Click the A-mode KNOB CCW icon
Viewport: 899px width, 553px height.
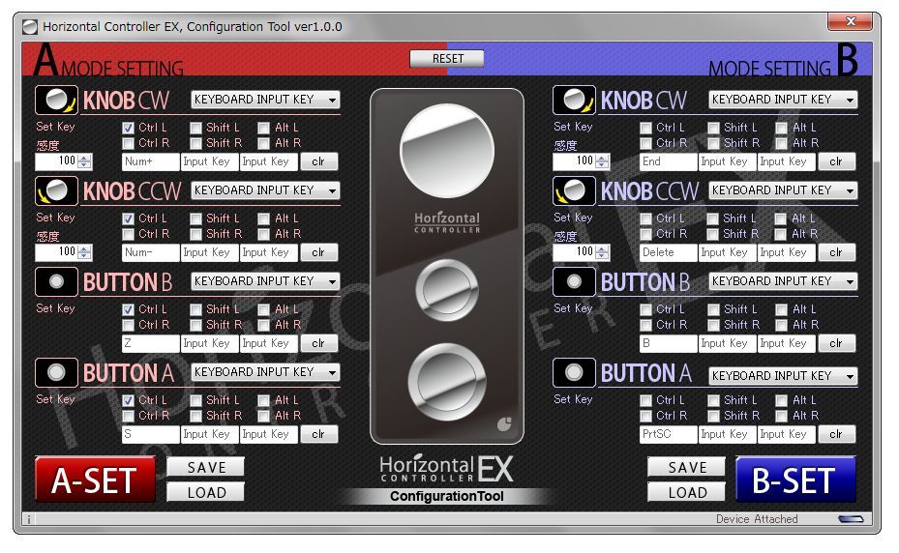56,191
